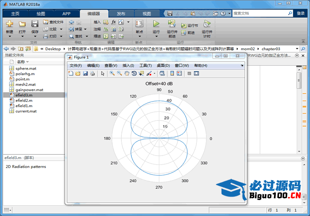Select gainpower.mat in file list
The image size is (310, 216).
(x=34, y=90)
